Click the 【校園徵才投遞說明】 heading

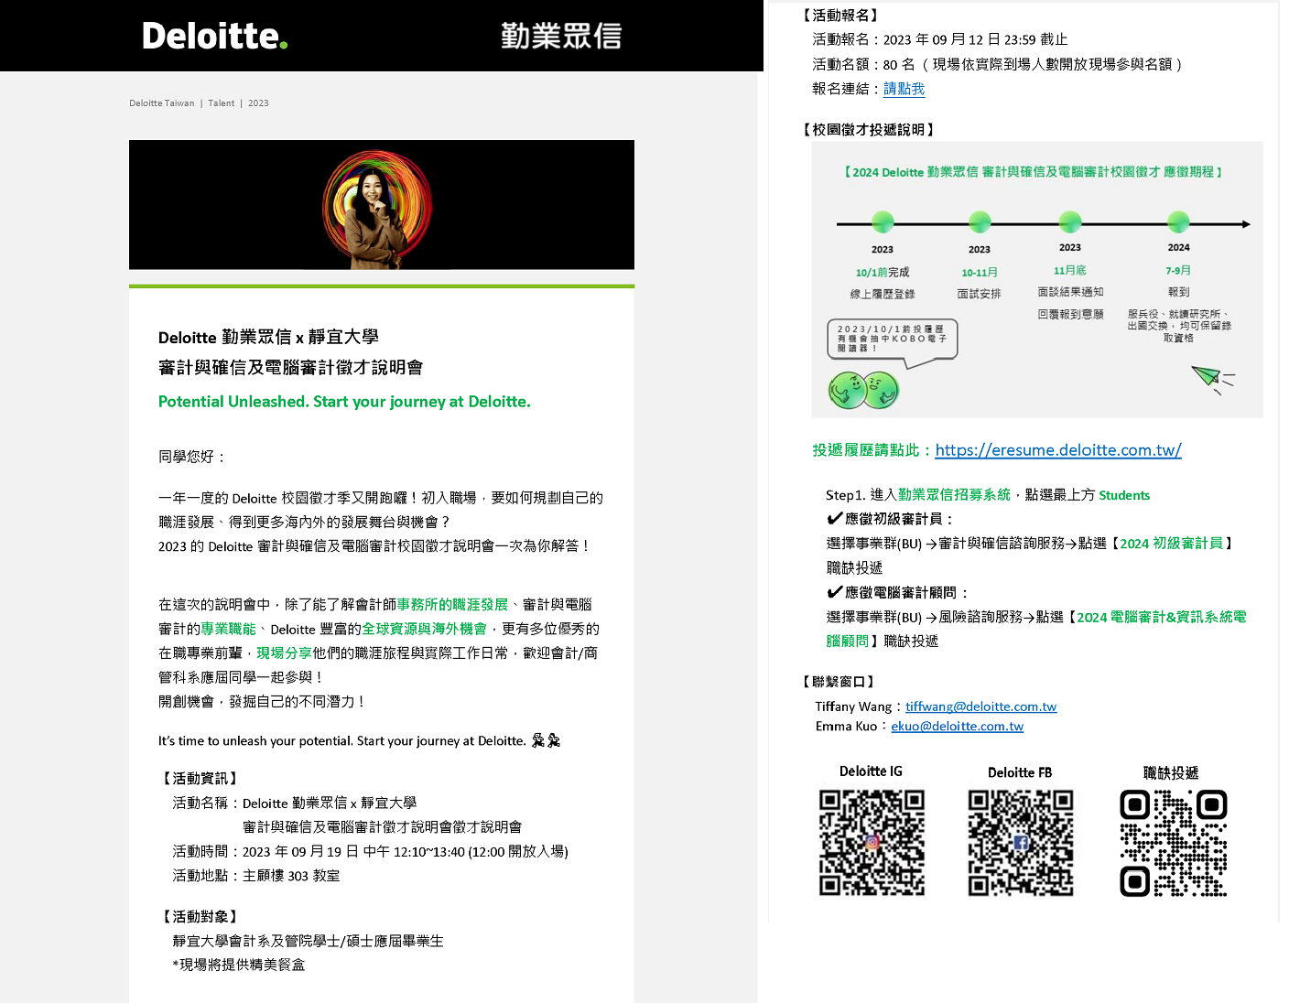point(868,129)
